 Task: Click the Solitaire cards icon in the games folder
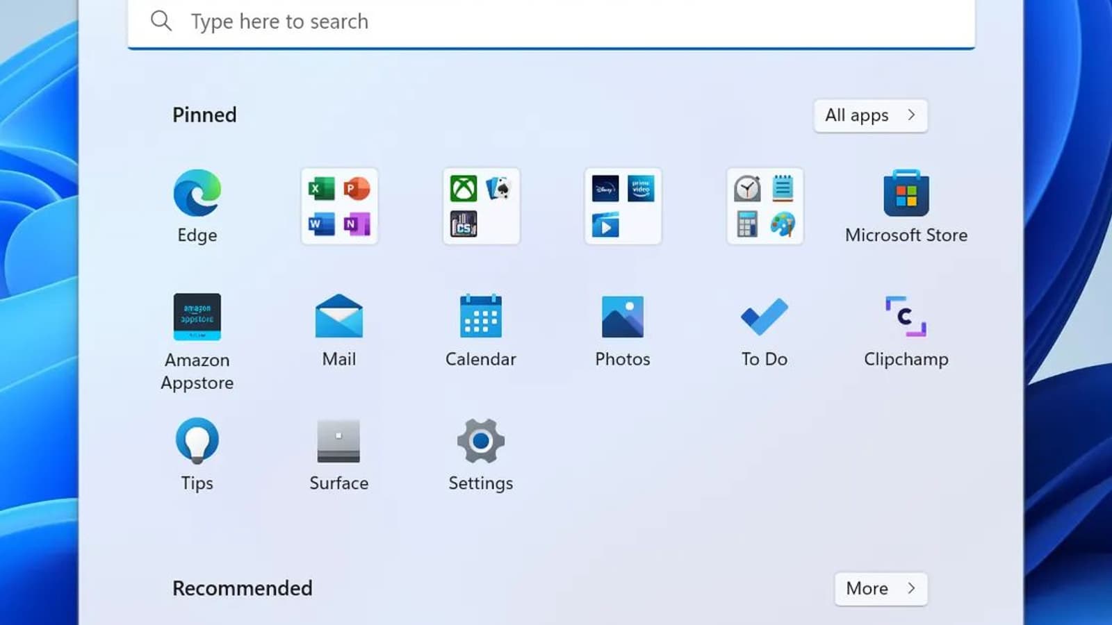click(x=499, y=188)
